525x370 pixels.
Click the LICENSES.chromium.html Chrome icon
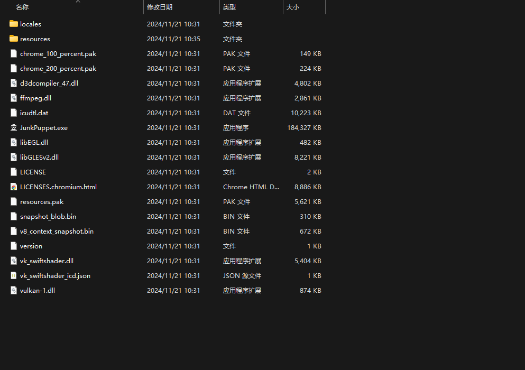click(x=14, y=187)
